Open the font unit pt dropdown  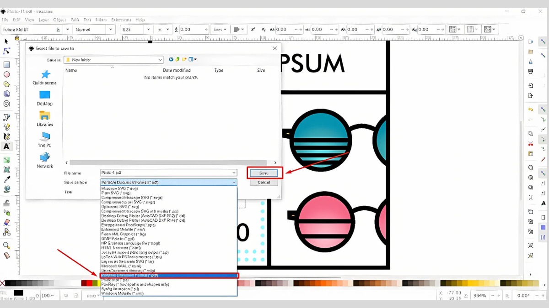coord(163,30)
